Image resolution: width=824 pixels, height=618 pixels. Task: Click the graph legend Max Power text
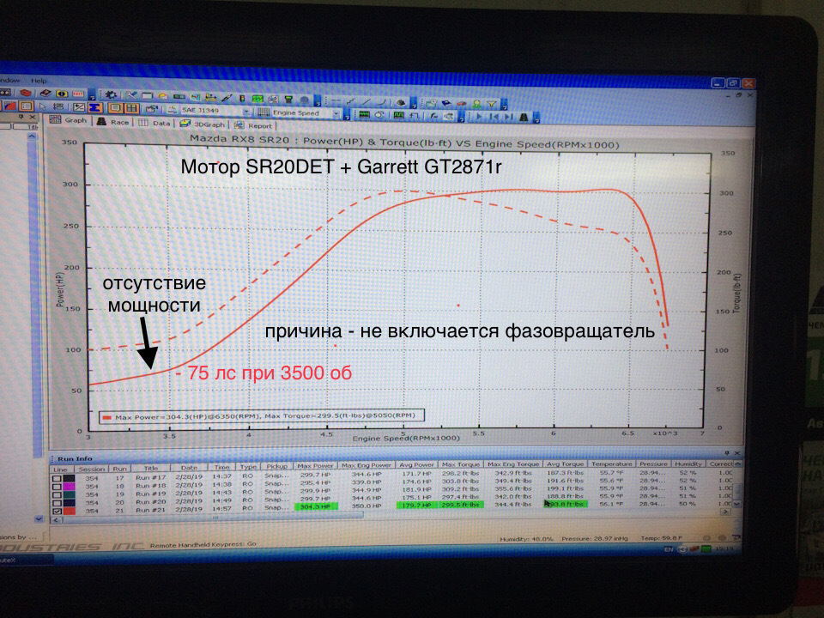point(265,416)
